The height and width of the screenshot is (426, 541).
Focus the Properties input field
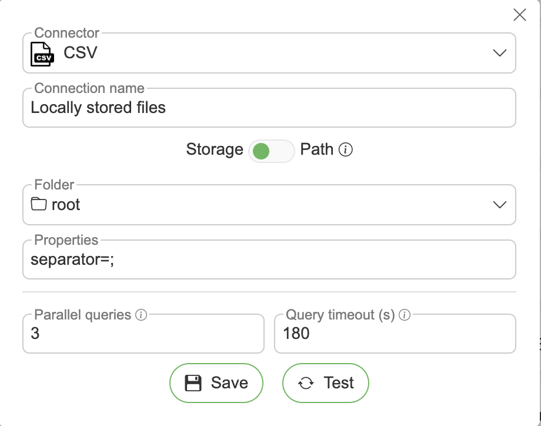pos(269,259)
